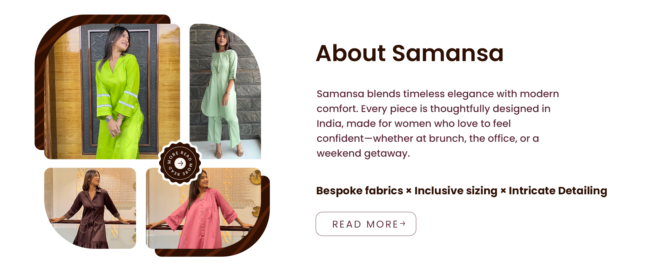This screenshot has height=269, width=646.
Task: Click the first × separator after 'Bespoke fabrics'
Action: [x=409, y=191]
